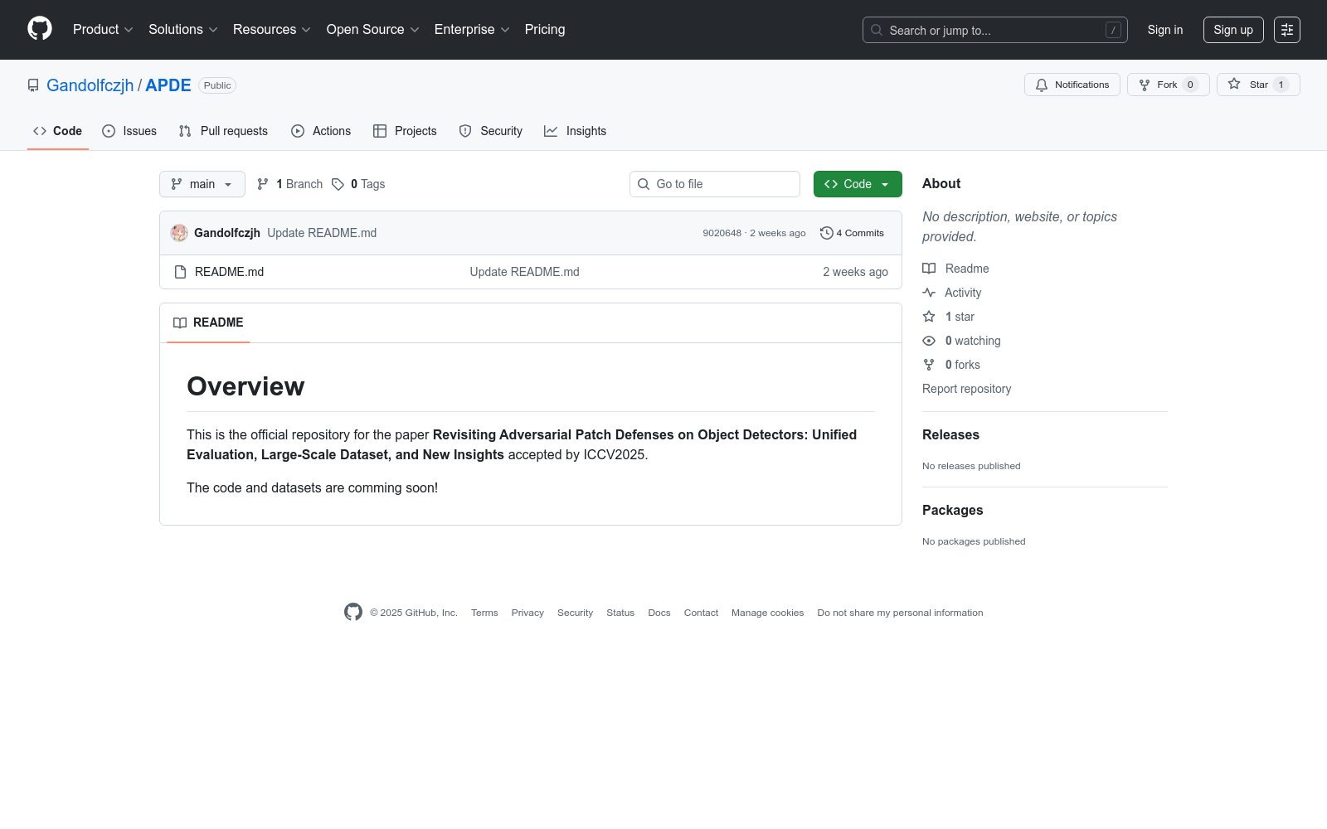This screenshot has width=1327, height=829.
Task: Click the GitHub logo in the footer
Action: pyautogui.click(x=353, y=612)
